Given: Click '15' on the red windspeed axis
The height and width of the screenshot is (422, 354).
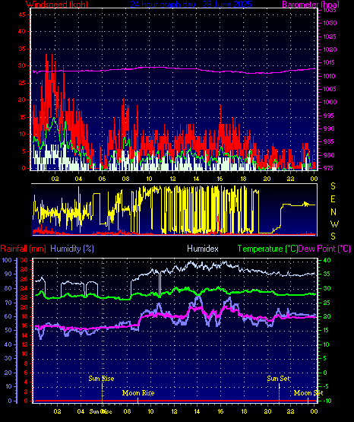Looking at the screenshot, I should click(x=22, y=117).
